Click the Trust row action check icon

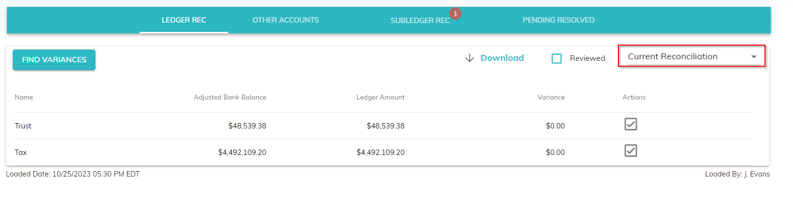click(x=630, y=124)
